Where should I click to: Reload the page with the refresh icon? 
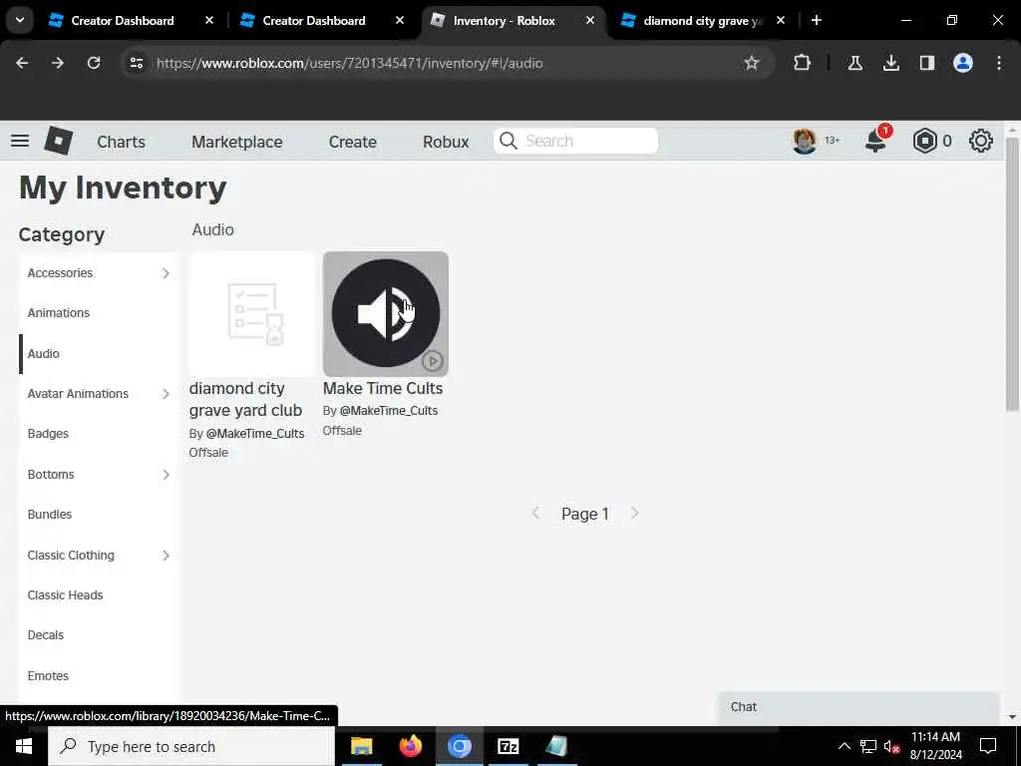[x=94, y=63]
